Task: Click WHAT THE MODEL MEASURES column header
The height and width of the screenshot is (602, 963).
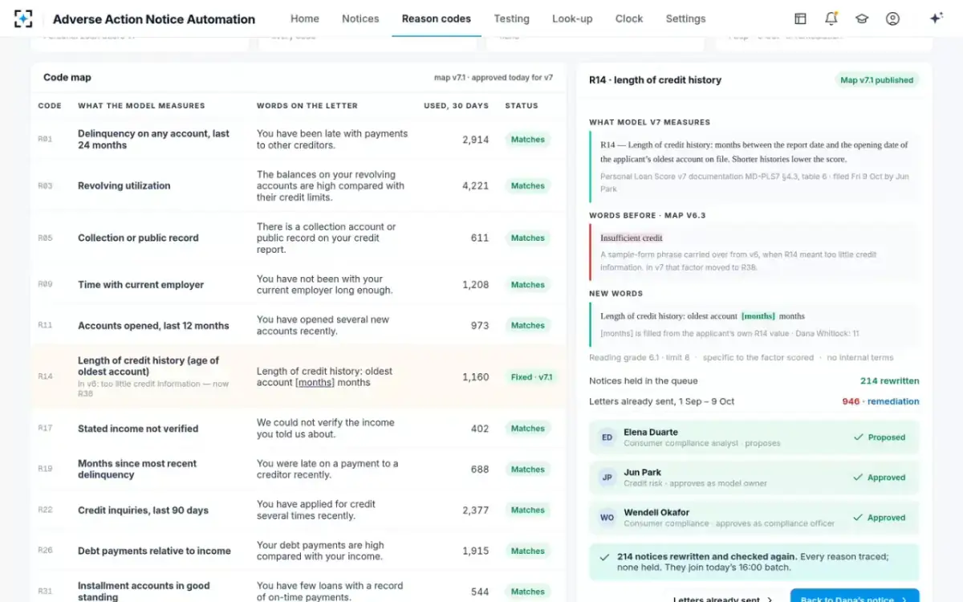Action: coord(141,106)
